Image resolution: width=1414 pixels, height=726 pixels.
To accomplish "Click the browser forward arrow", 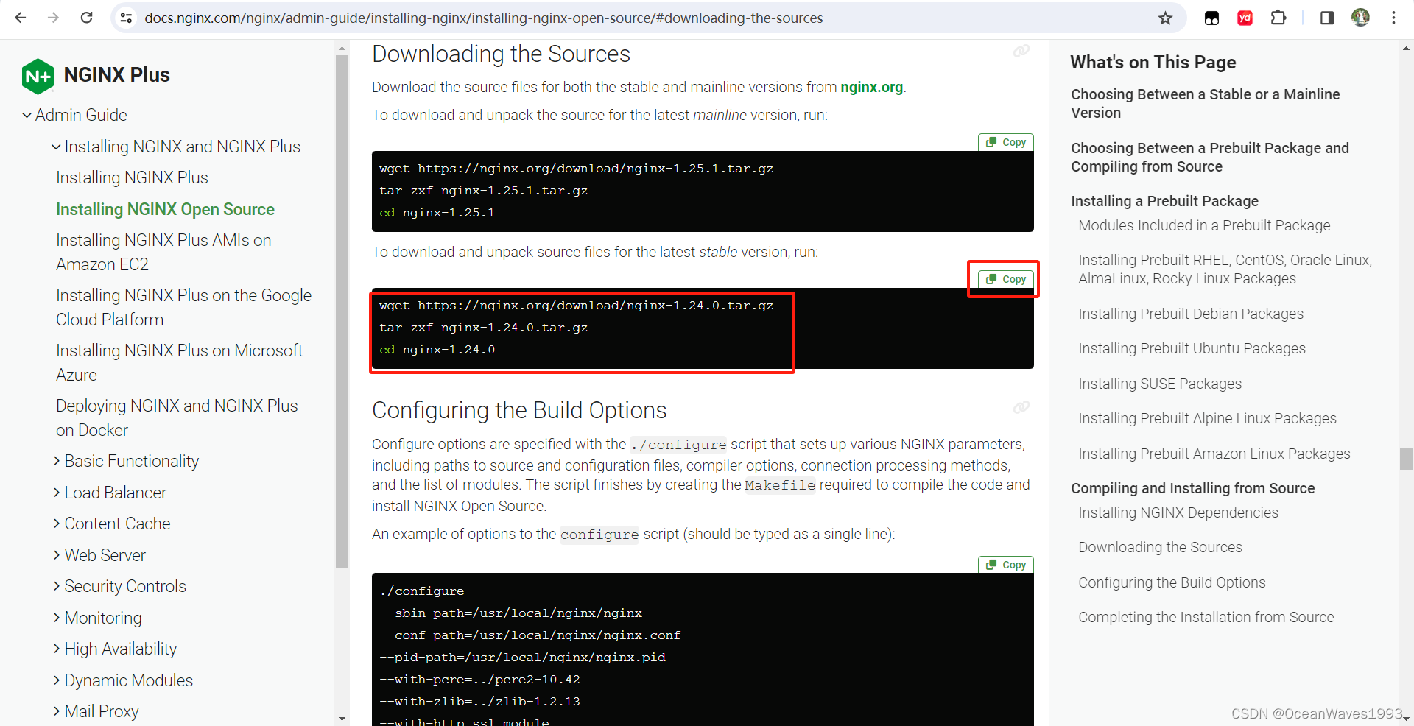I will [53, 18].
